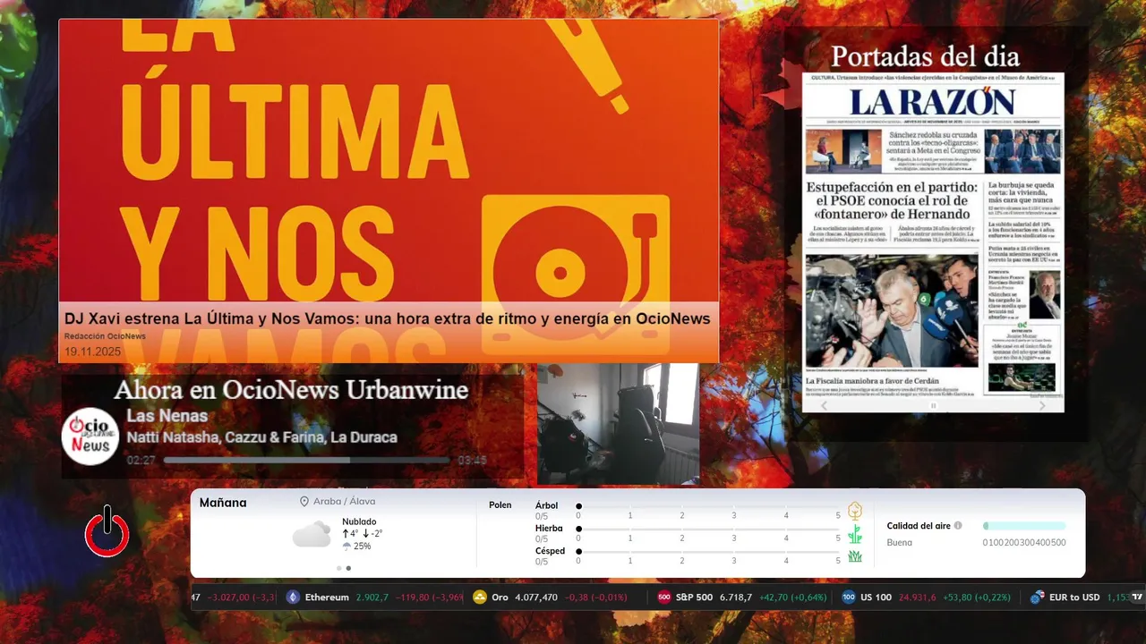Seek within the Las Nenas song progress bar
This screenshot has height=644, width=1146.
coord(306,461)
